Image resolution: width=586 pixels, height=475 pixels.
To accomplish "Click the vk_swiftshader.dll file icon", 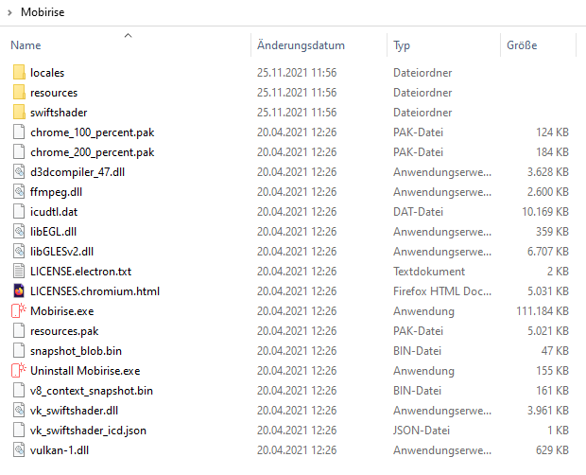I will [x=19, y=410].
